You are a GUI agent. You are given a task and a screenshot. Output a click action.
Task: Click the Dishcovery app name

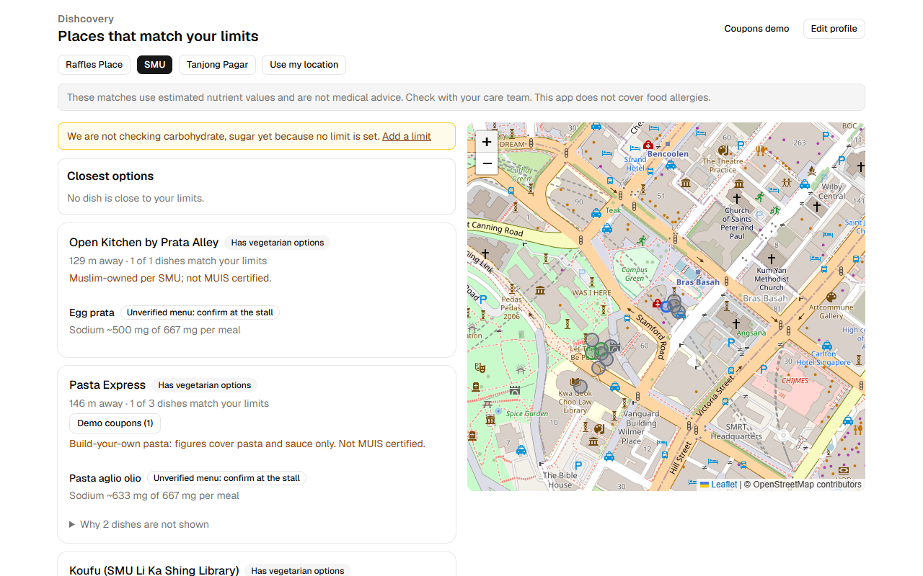[86, 19]
